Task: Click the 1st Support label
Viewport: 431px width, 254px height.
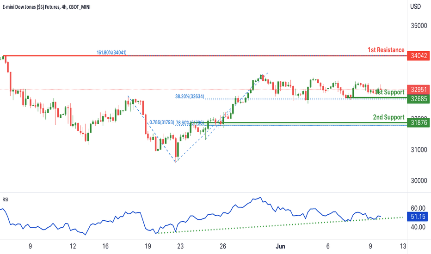Action: coord(390,92)
